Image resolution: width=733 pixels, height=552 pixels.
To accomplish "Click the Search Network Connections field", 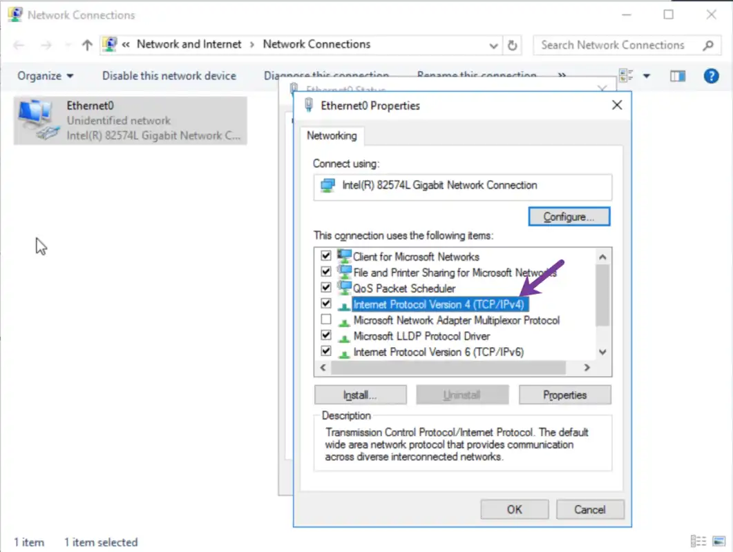I will (627, 46).
